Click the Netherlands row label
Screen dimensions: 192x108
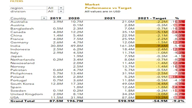point(22,60)
